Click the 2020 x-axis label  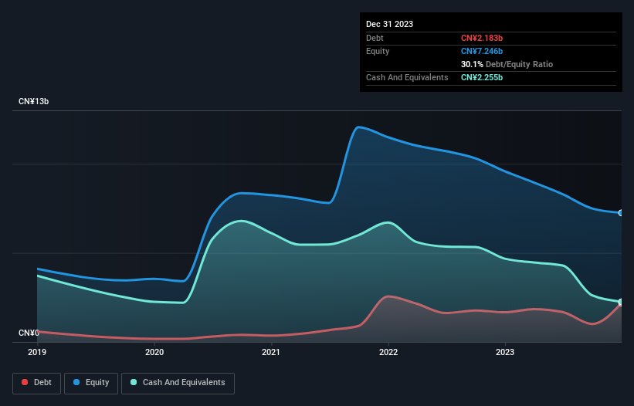pos(154,352)
